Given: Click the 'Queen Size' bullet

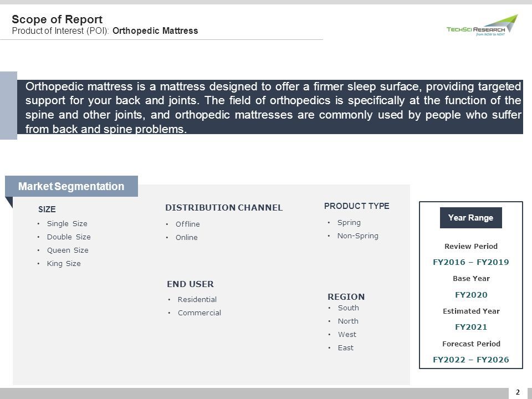Looking at the screenshot, I should 68,250.
